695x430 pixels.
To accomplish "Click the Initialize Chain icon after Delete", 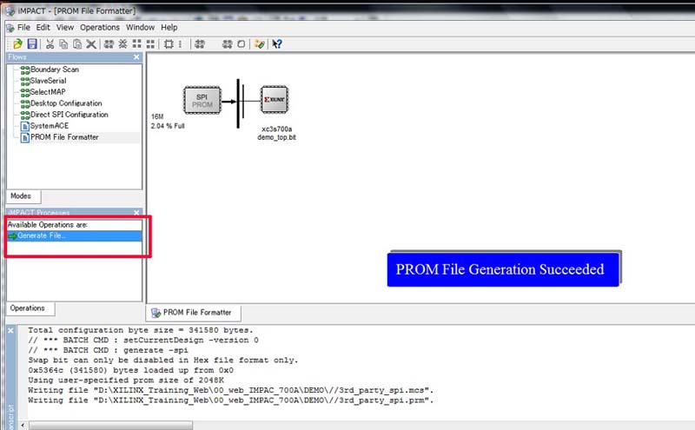I will 109,44.
